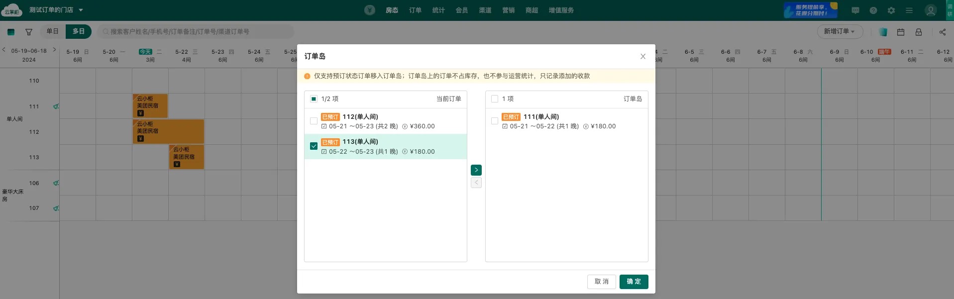954x299 pixels.
Task: Open the 渠道 menu
Action: point(485,10)
